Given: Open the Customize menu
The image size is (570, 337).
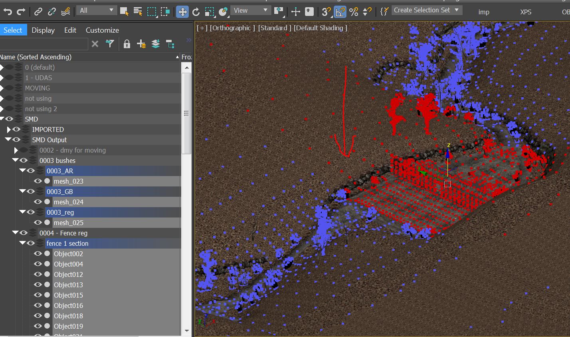Looking at the screenshot, I should (x=102, y=30).
